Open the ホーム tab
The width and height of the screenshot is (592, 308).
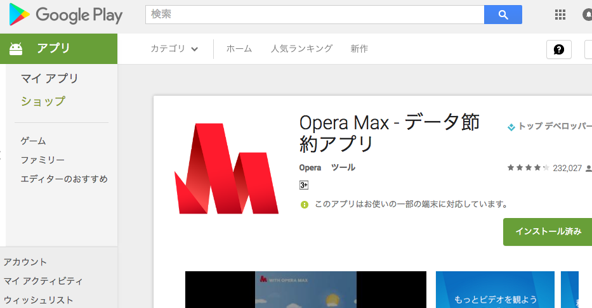(239, 49)
